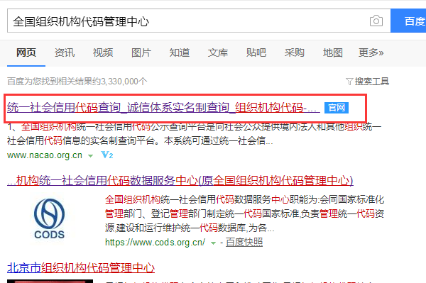
Task: Click the V2 verification badge icon
Action: point(106,155)
